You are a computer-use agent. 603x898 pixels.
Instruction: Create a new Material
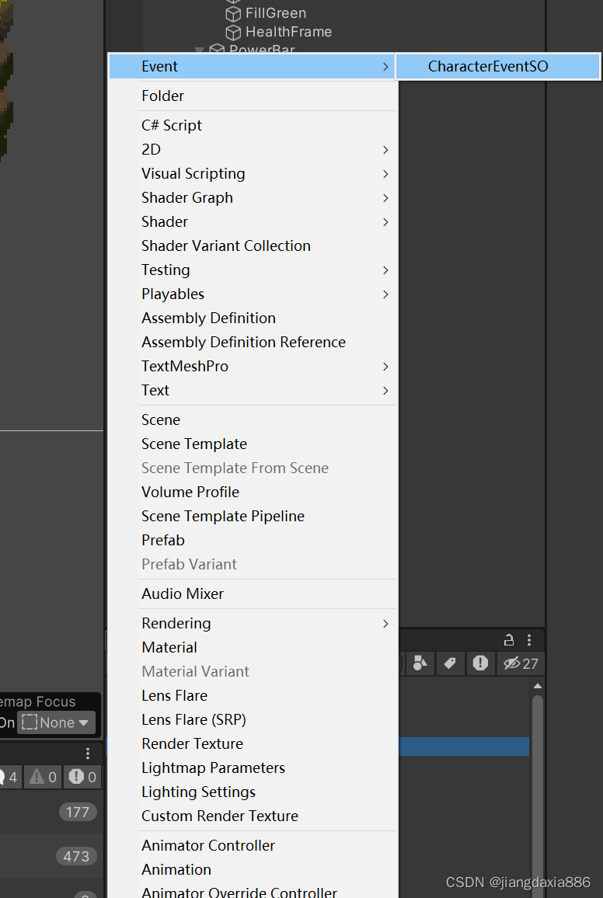pos(253,647)
